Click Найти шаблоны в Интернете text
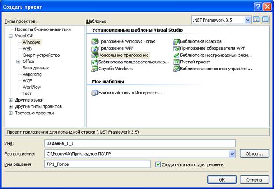This screenshot has height=189, width=274. tap(130, 93)
